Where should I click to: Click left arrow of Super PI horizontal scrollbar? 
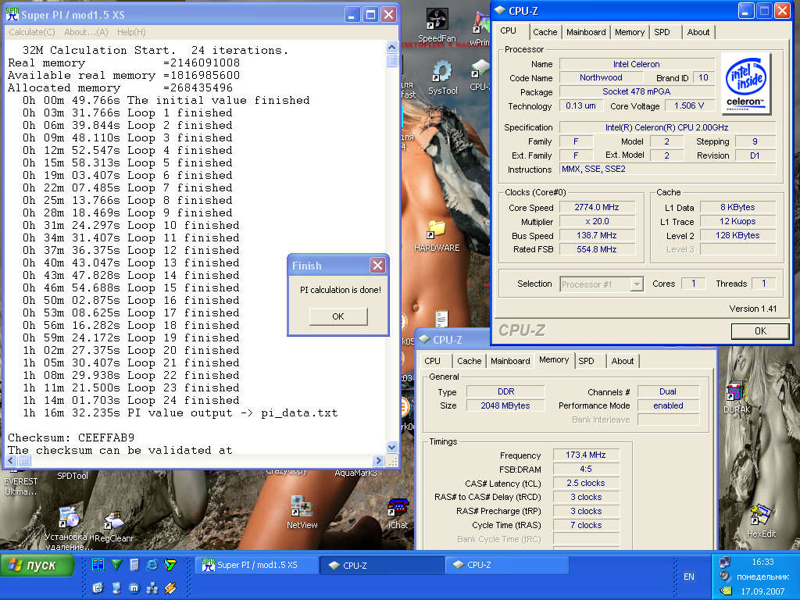coord(11,461)
